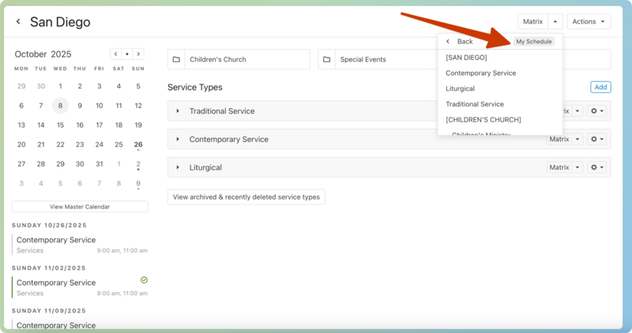This screenshot has height=333, width=632.
Task: Jump to today using calendar dot button
Action: (127, 54)
